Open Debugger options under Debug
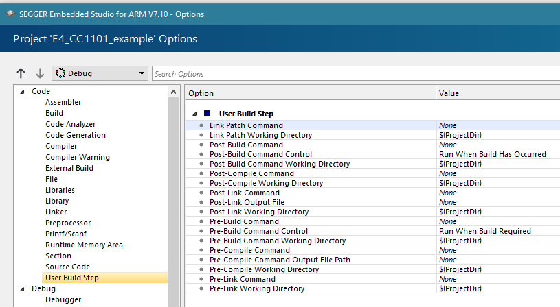This screenshot has width=560, height=307. (x=63, y=300)
